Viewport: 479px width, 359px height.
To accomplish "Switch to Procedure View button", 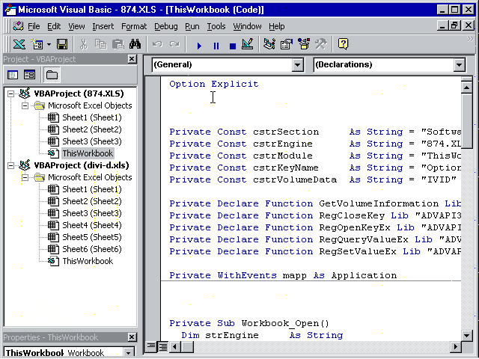I will click(151, 346).
